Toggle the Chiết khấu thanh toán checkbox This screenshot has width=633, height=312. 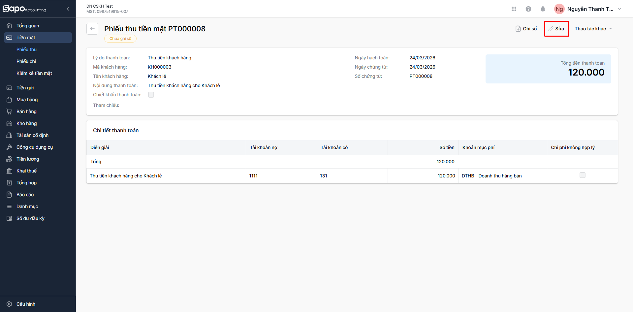click(151, 95)
